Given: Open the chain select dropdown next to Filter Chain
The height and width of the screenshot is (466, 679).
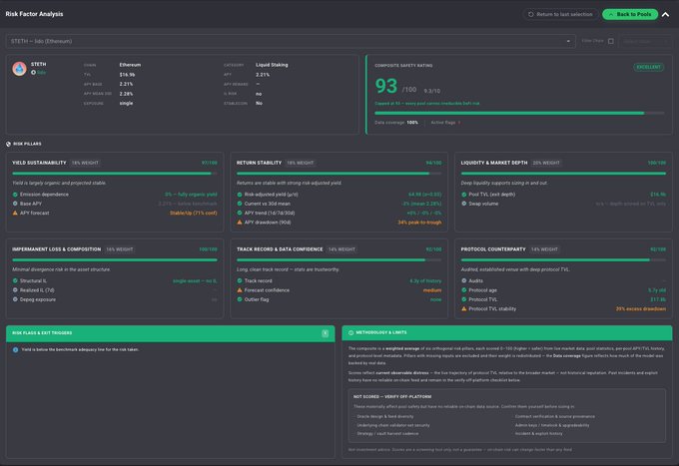Looking at the screenshot, I should (x=645, y=41).
